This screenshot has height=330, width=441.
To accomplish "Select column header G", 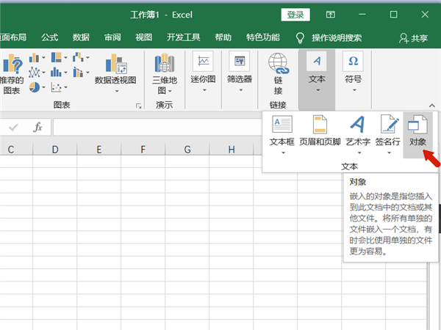I will [x=187, y=150].
